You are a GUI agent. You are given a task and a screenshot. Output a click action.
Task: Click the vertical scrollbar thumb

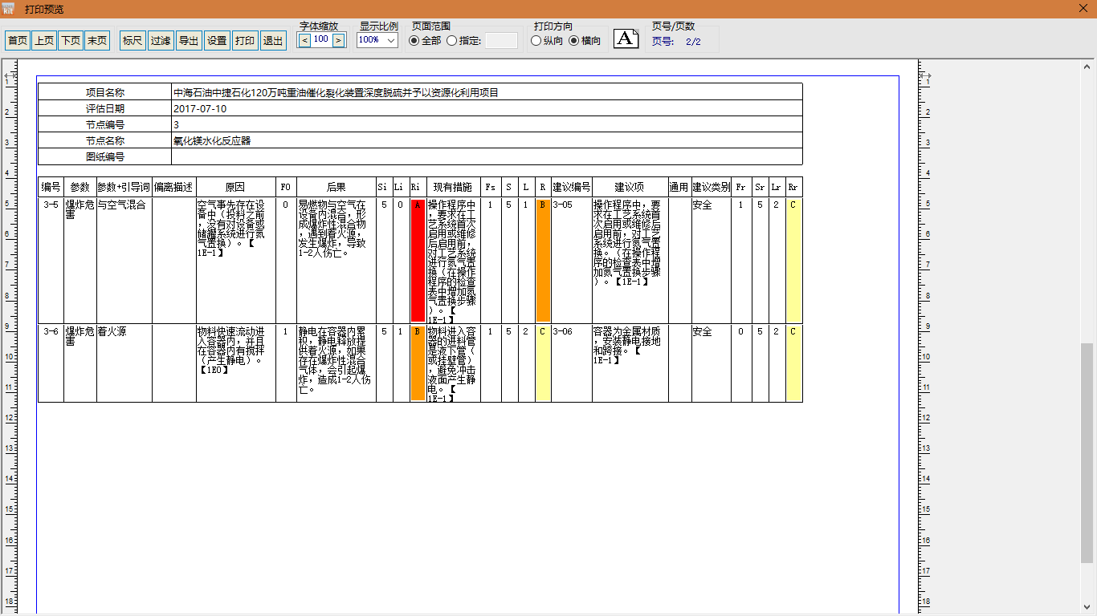[1087, 452]
